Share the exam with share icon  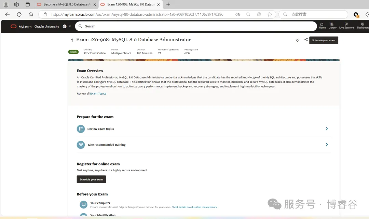[306, 40]
